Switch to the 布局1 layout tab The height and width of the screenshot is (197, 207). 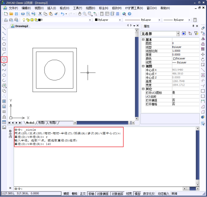[x=42, y=123]
